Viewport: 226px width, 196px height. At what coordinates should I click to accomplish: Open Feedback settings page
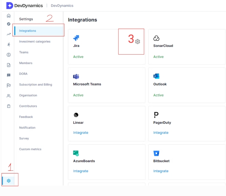[26, 117]
